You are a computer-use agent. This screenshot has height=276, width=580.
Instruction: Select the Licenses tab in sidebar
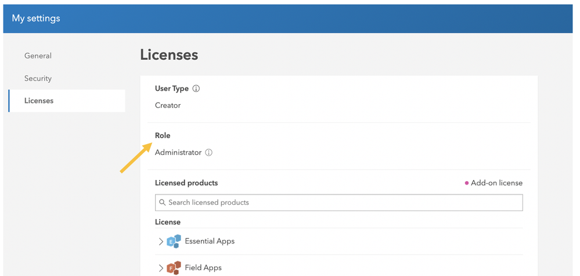[39, 101]
